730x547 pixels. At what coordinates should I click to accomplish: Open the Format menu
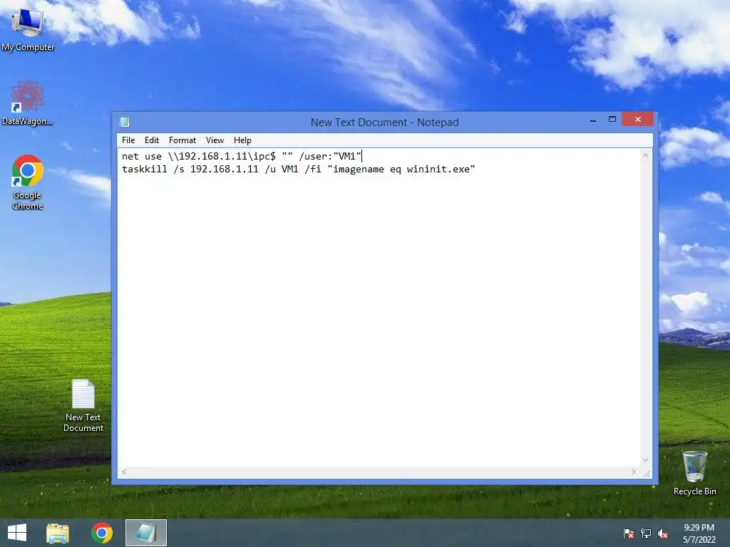(x=182, y=140)
